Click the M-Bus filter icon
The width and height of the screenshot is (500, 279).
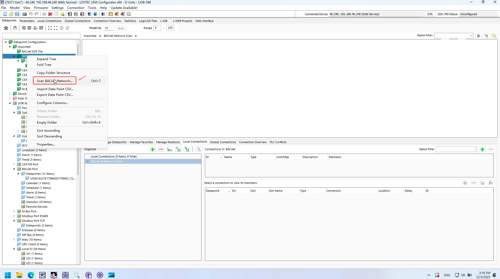click(x=35, y=28)
